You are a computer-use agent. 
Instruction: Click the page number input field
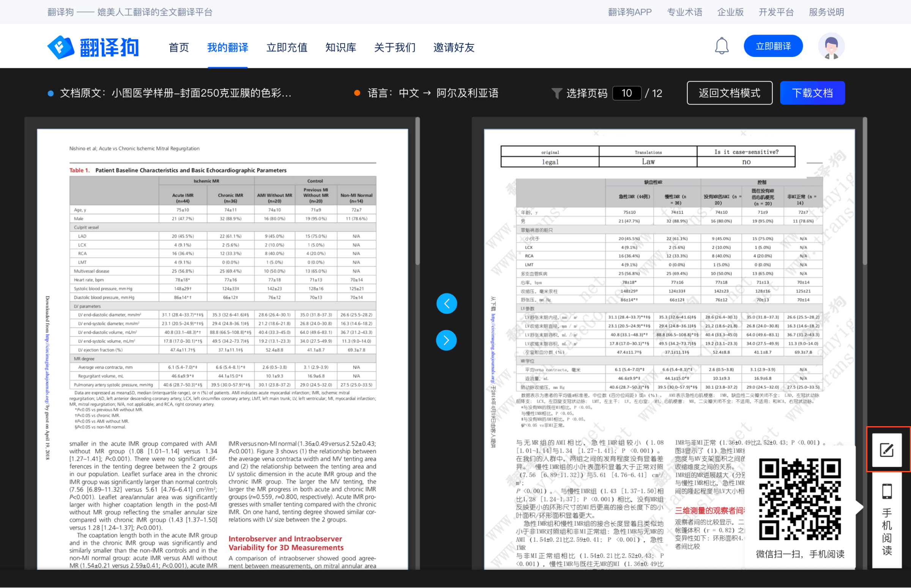[x=626, y=93]
